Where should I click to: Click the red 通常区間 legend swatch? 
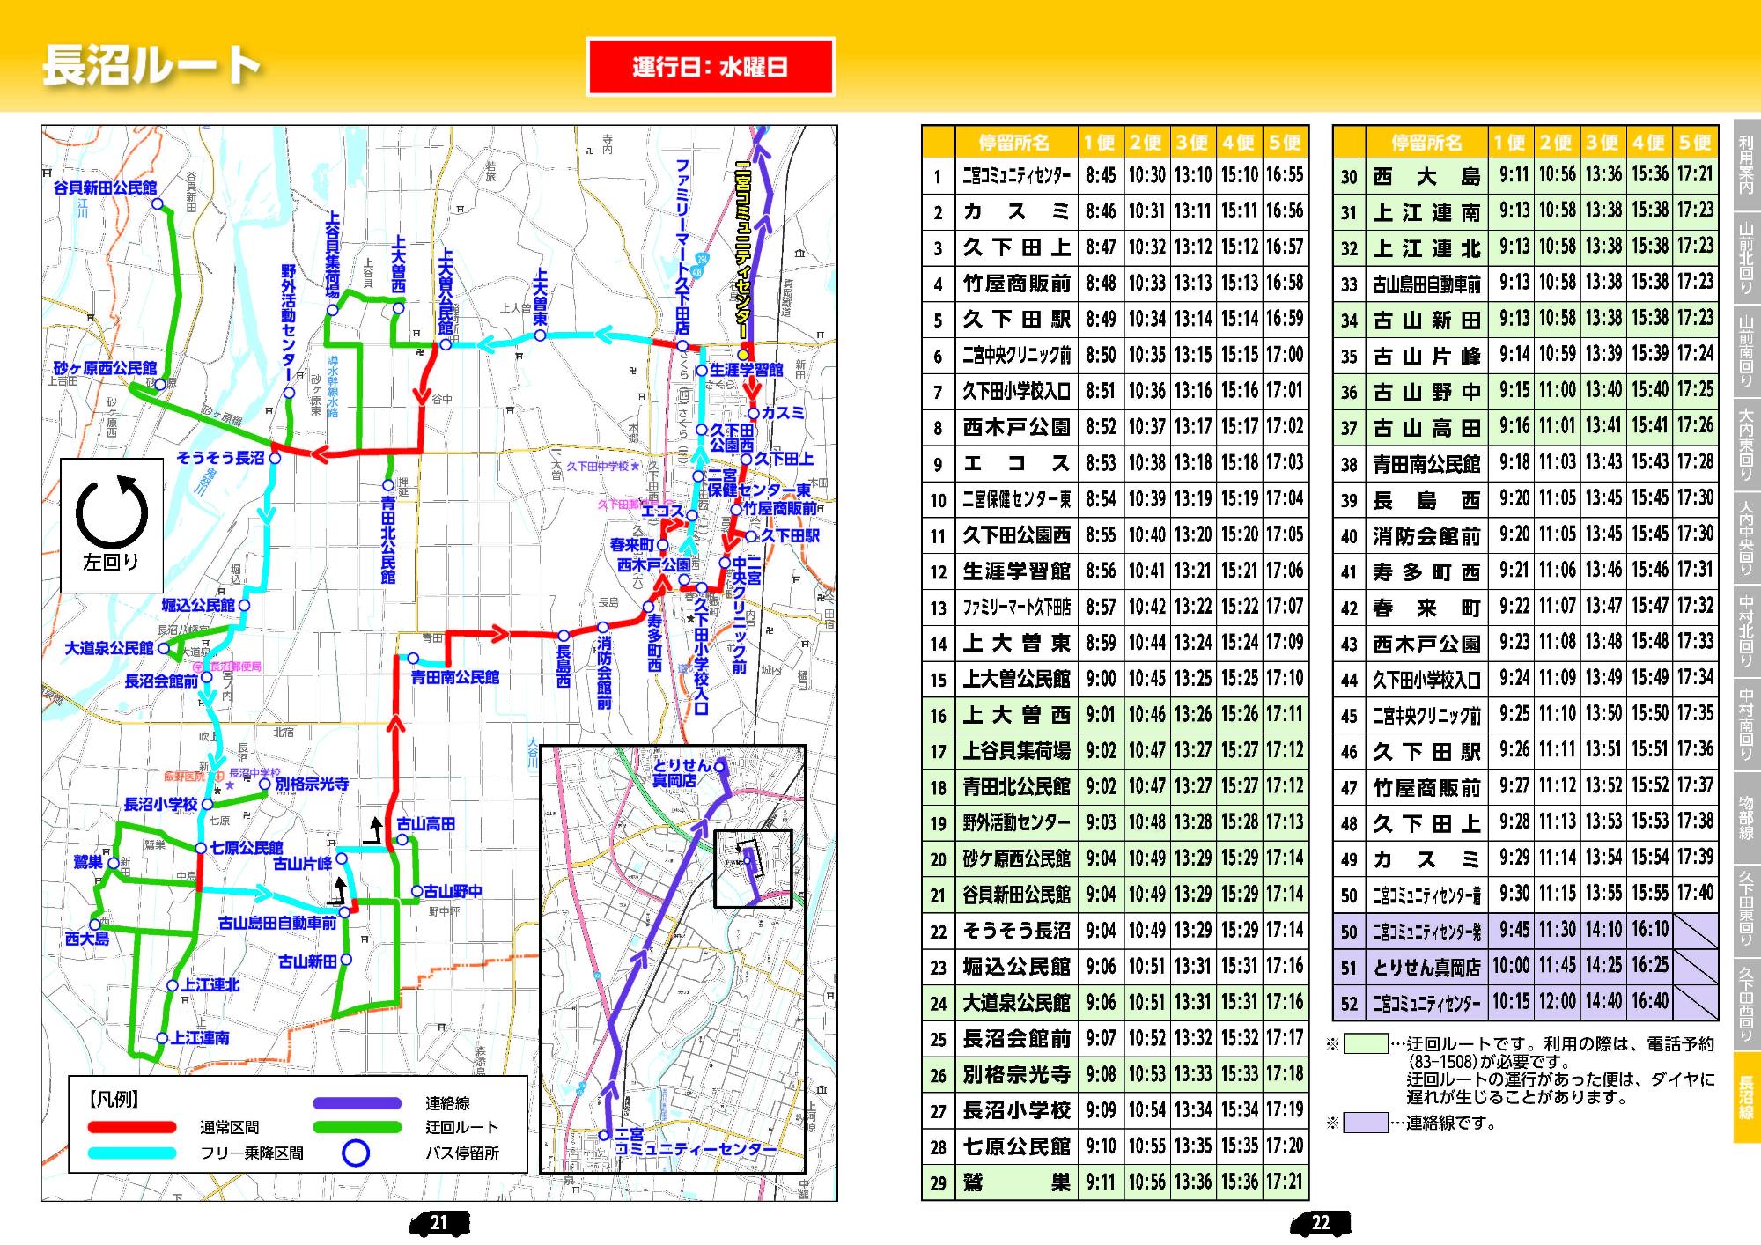coord(132,1127)
